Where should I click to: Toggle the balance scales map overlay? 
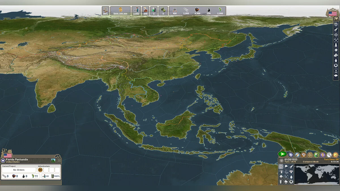pos(286,172)
